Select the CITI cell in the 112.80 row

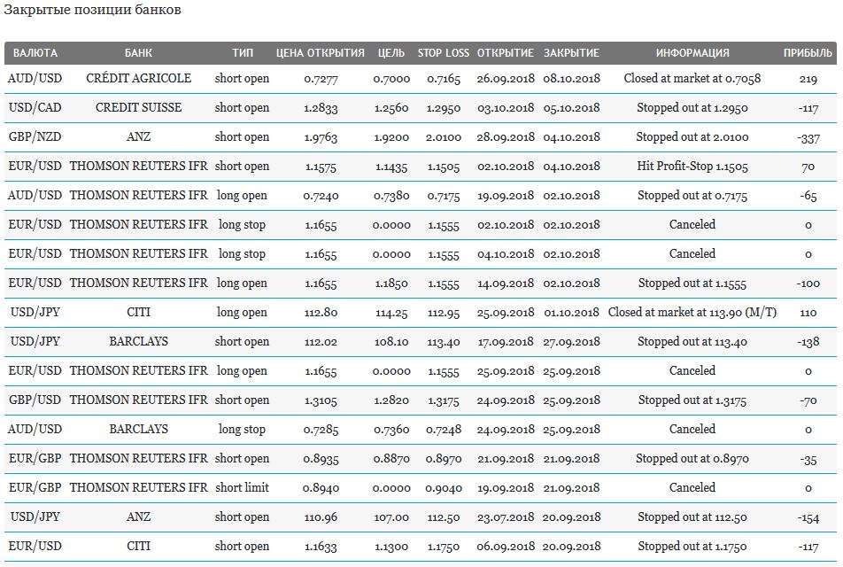point(139,312)
